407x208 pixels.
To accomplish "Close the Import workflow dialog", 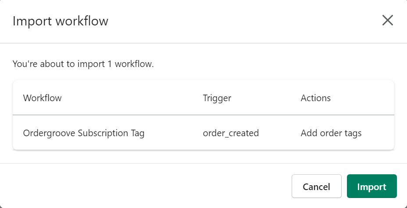I will pyautogui.click(x=387, y=21).
